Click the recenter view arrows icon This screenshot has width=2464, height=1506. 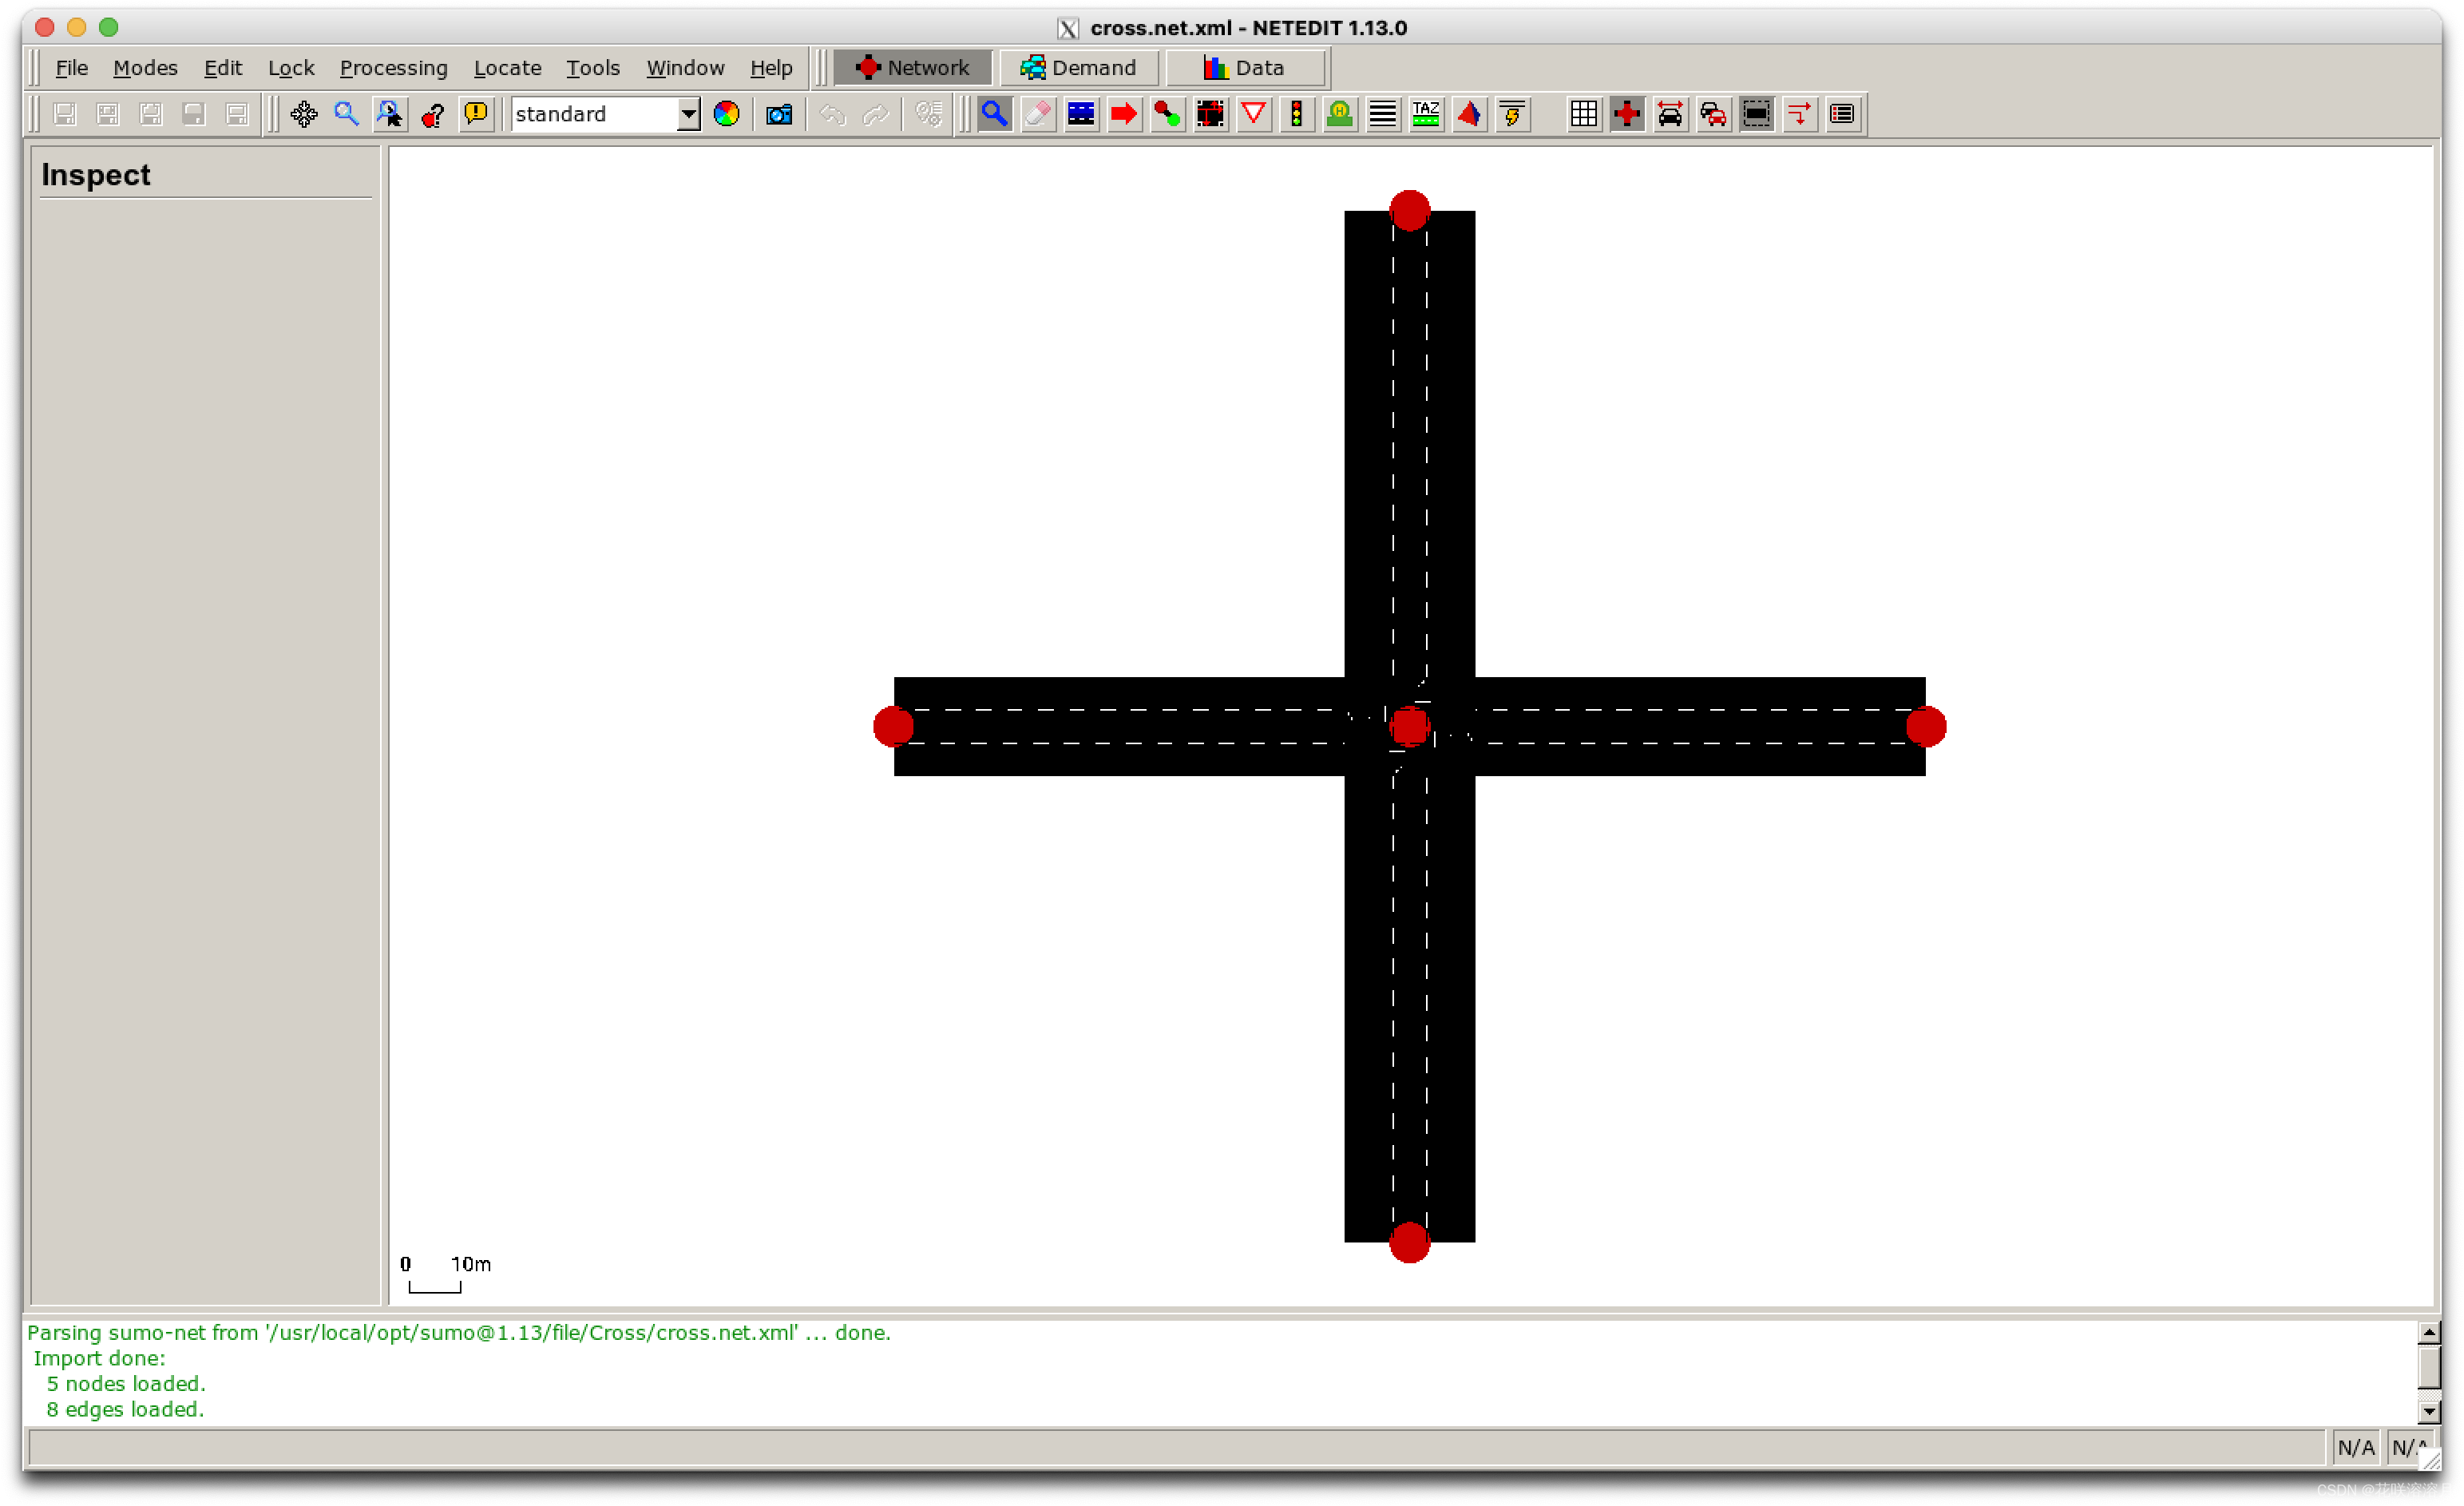[x=304, y=114]
